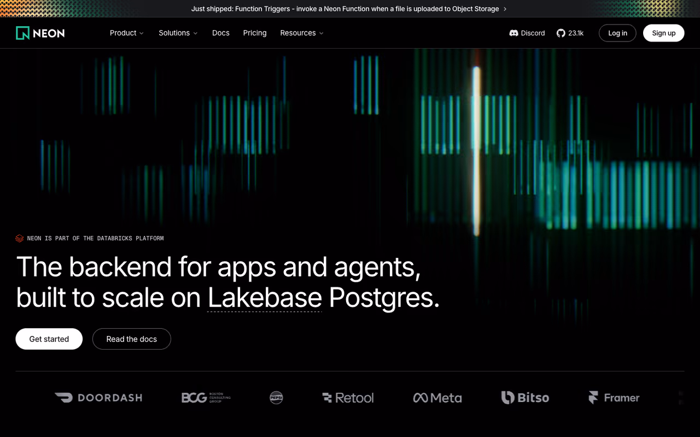700x437 pixels.
Task: Click the Read the docs button
Action: point(132,339)
